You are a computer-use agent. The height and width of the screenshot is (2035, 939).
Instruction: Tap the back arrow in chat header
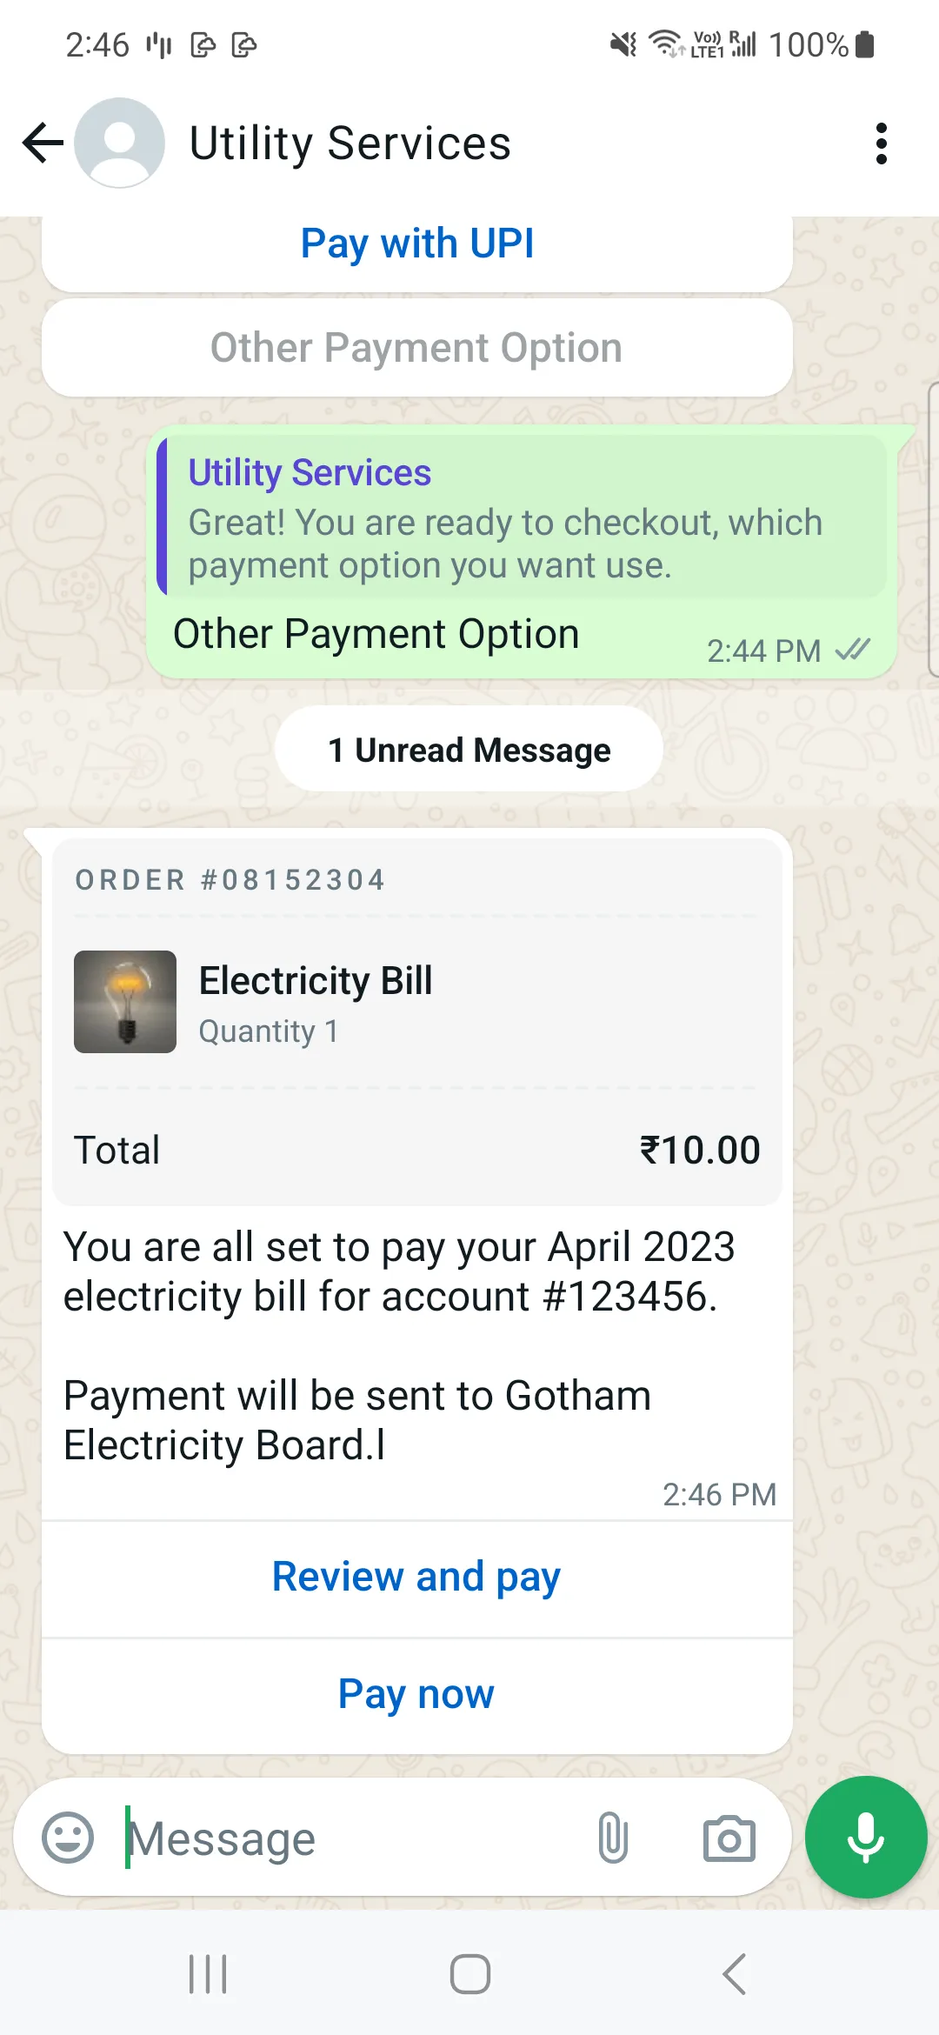pyautogui.click(x=43, y=143)
